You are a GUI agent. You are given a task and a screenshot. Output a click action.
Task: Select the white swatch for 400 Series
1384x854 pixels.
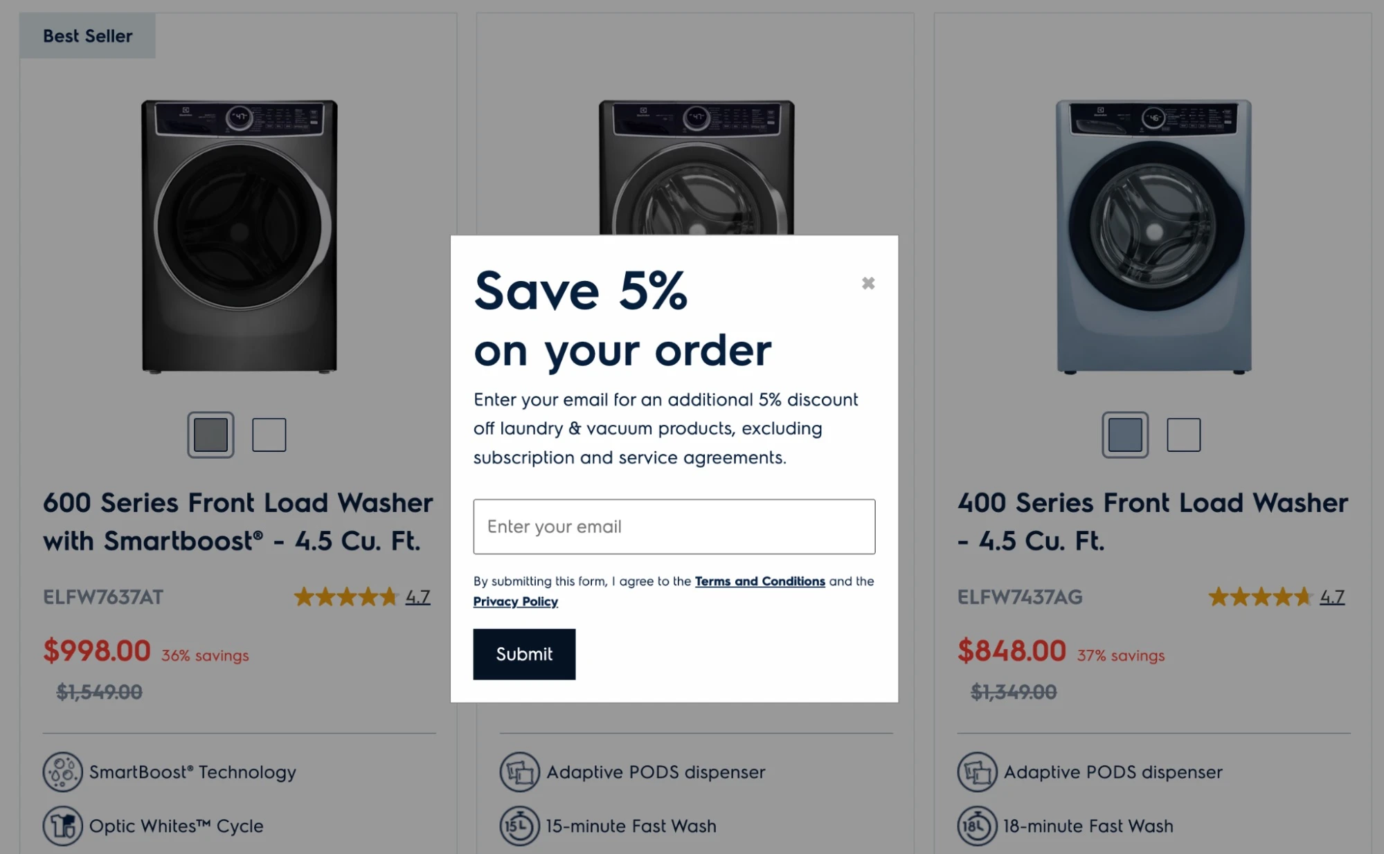click(1183, 435)
